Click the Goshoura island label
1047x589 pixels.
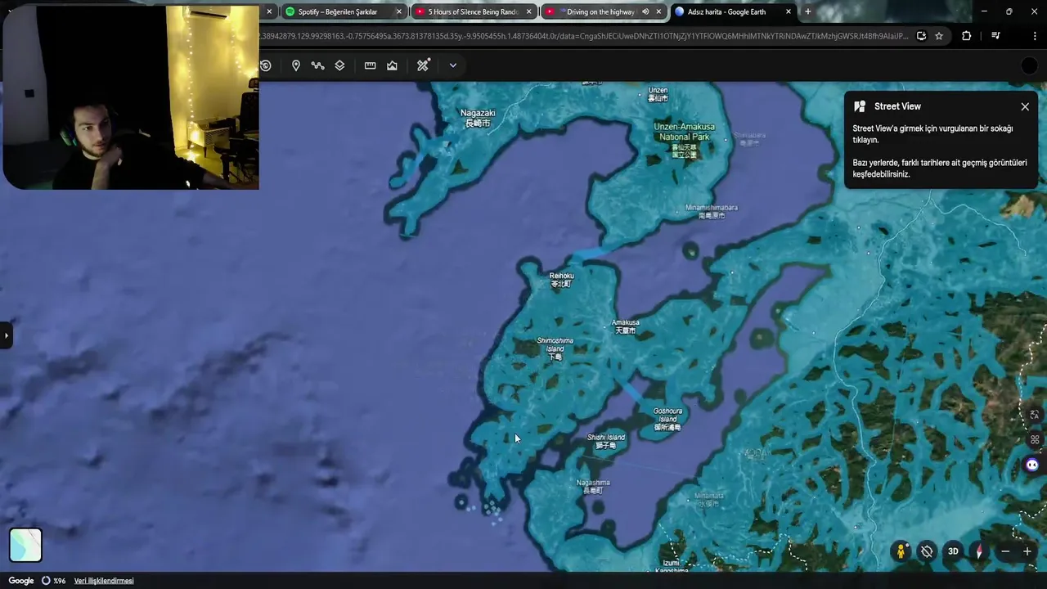coord(667,419)
